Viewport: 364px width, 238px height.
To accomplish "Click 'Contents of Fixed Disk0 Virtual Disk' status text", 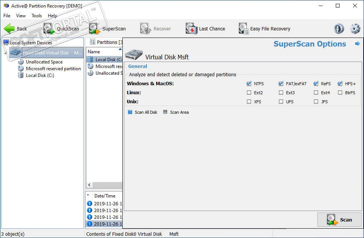I will (124, 234).
